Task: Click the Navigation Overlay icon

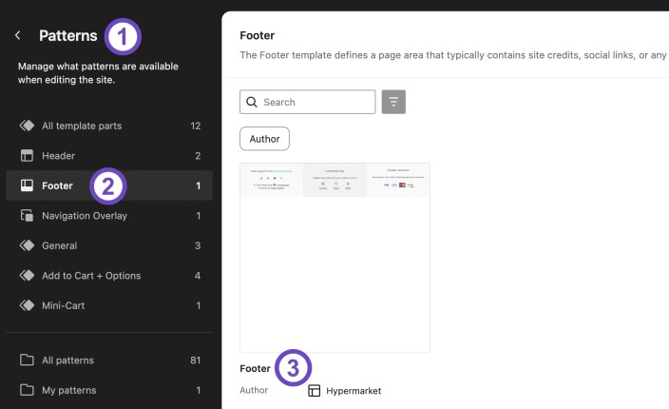Action: tap(27, 215)
